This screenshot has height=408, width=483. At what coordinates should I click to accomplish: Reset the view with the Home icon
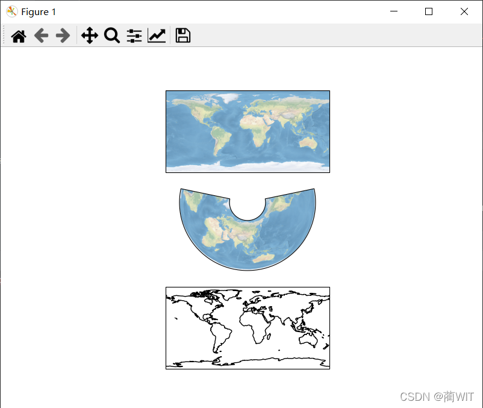point(18,36)
